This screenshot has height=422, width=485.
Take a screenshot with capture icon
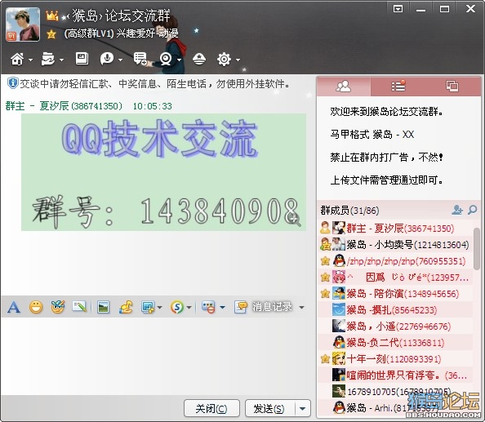click(148, 307)
